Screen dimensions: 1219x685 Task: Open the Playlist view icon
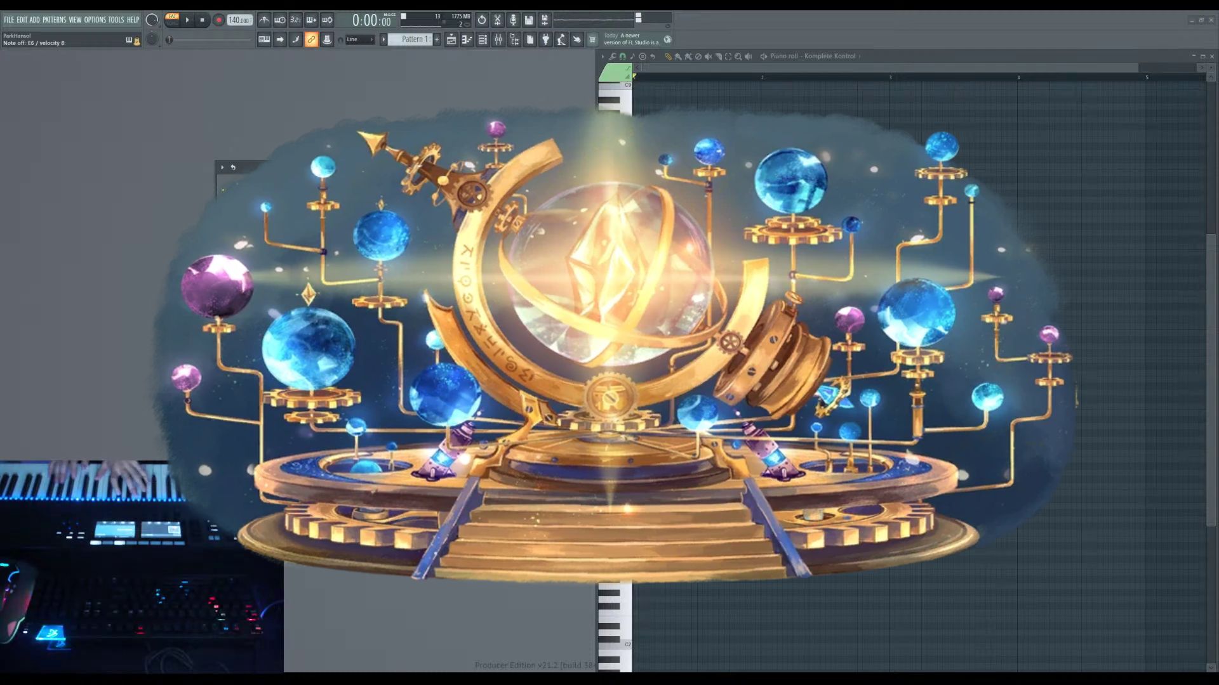(451, 39)
